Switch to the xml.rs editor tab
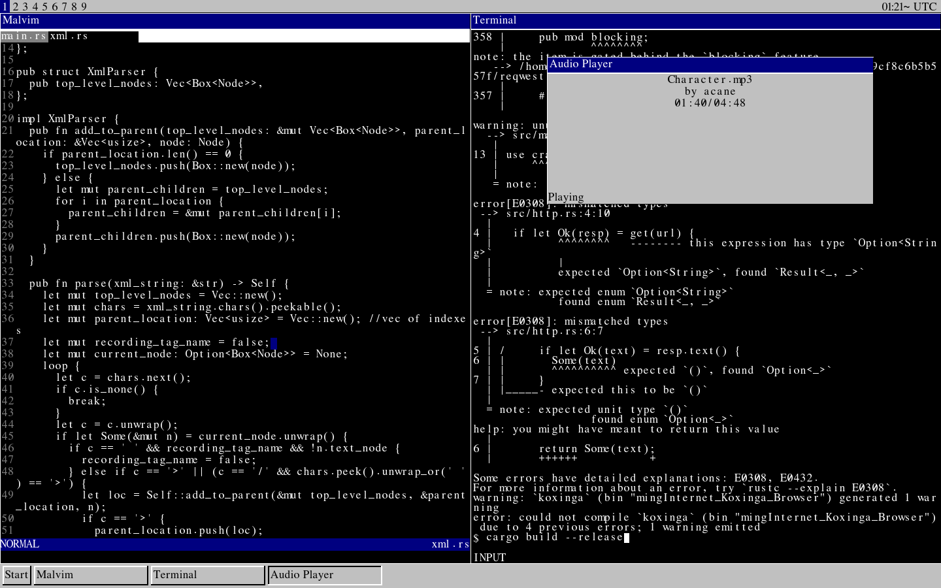 coord(69,36)
